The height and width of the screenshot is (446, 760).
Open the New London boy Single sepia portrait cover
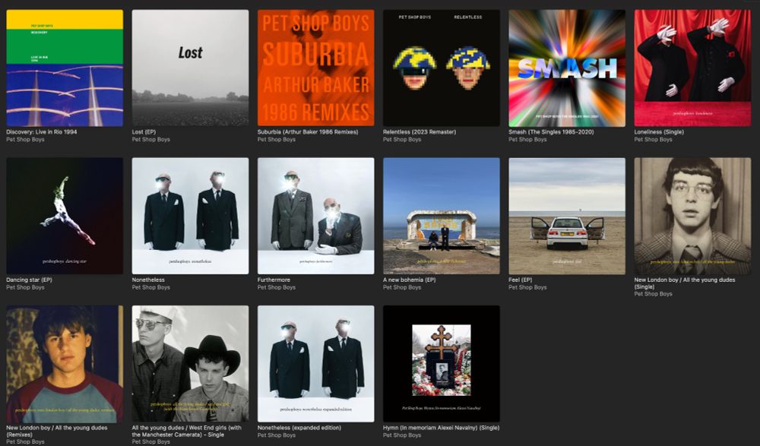click(x=692, y=216)
